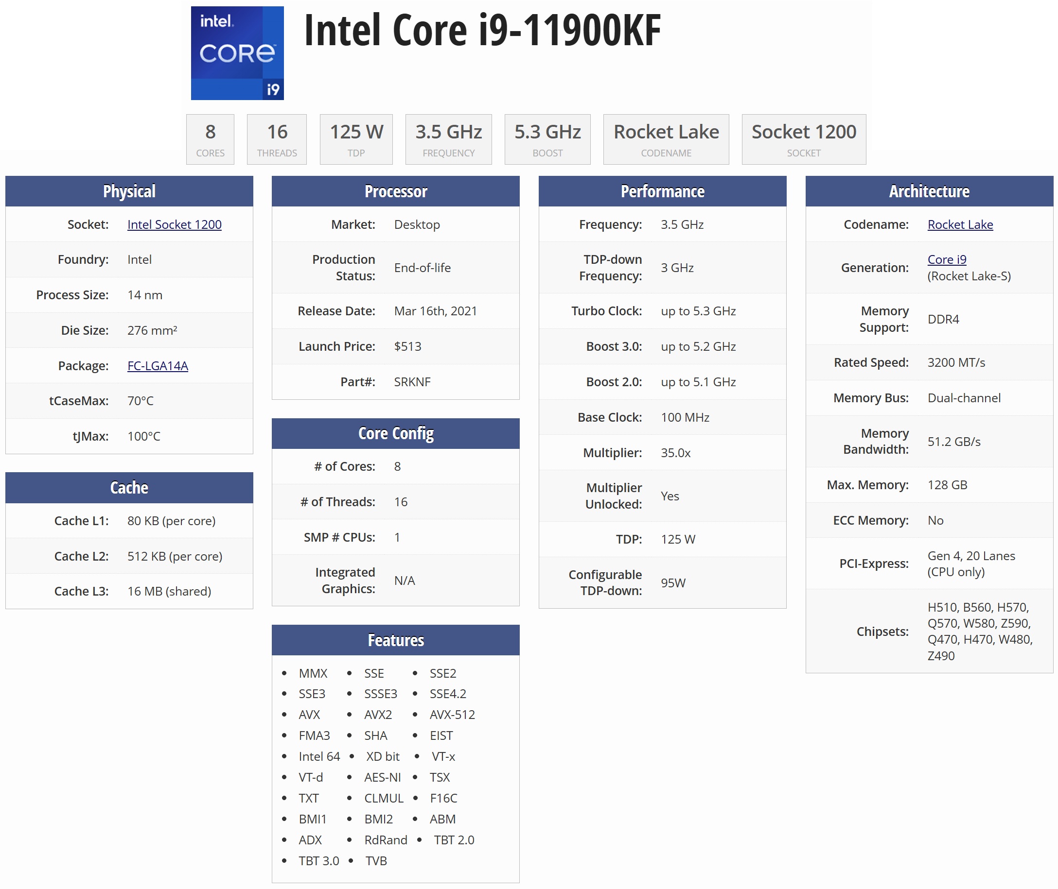Select the Mar 16th, 2021 release date
Viewport: 1058px width, 889px height.
click(435, 311)
